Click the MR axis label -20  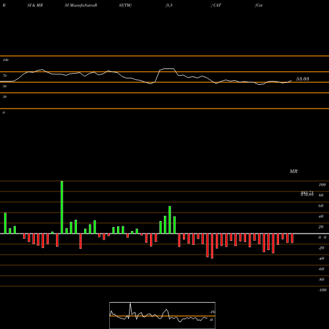(x=321, y=248)
